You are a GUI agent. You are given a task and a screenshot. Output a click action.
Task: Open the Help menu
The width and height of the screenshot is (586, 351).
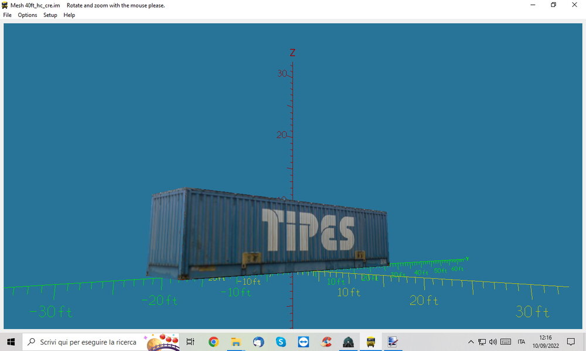coord(69,15)
